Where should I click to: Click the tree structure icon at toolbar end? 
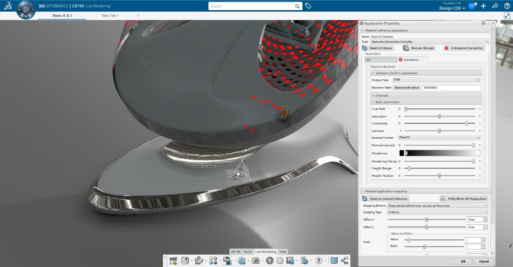[x=345, y=261]
